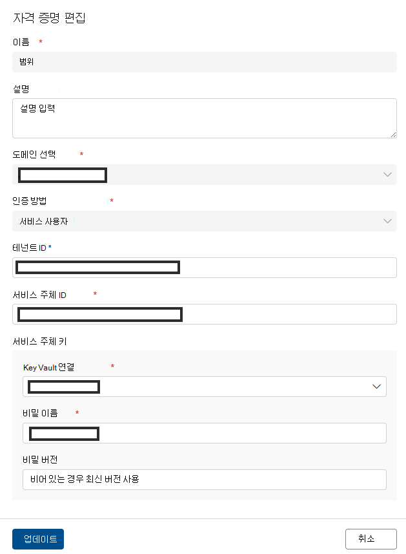406x554 pixels.
Task: Click the 인증 방법 label text
Action: 30,201
